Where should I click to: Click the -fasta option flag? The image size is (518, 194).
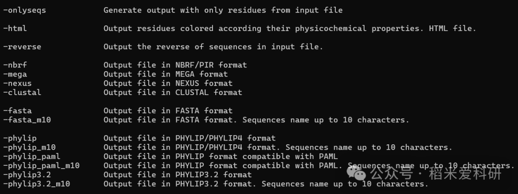click(x=17, y=111)
